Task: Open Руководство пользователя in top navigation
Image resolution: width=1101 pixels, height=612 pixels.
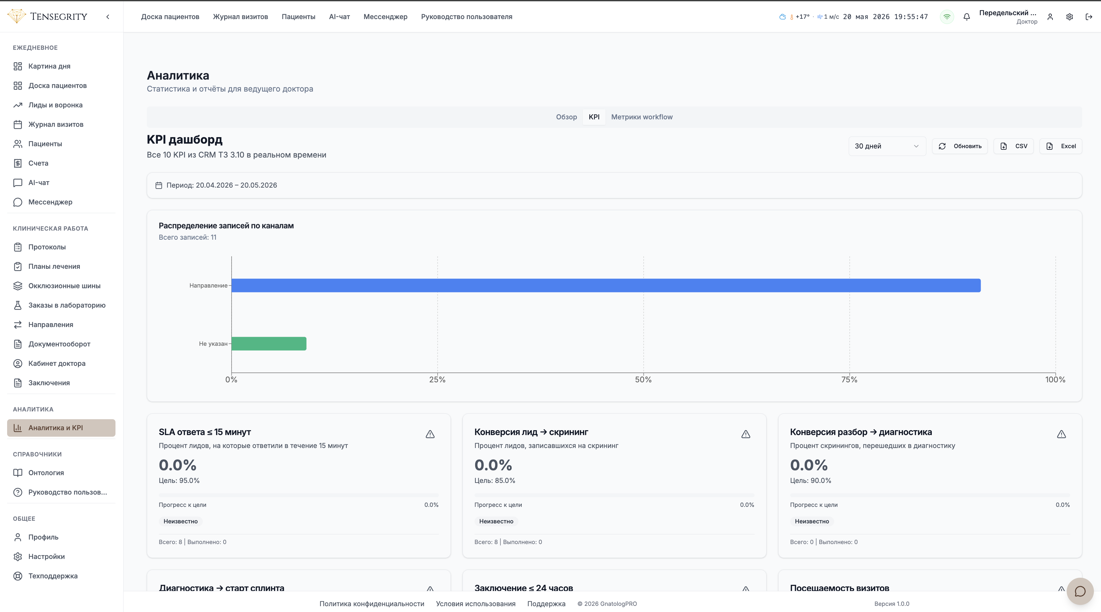Action: click(x=467, y=17)
